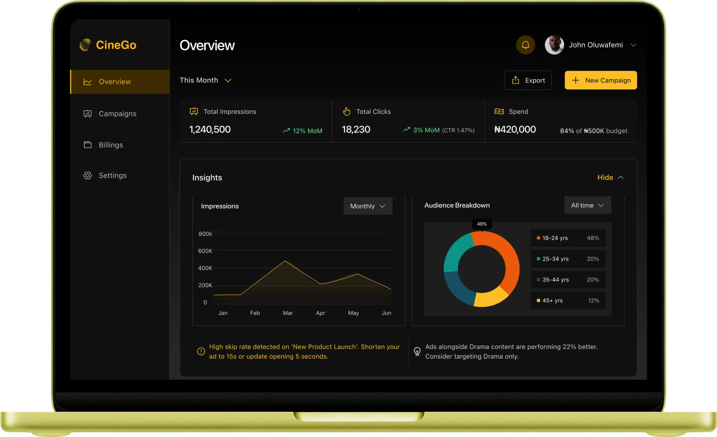
Task: Open the Monthly chart interval dropdown
Action: click(368, 206)
